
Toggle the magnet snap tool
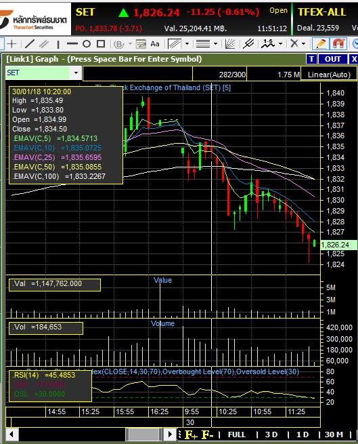tap(338, 44)
